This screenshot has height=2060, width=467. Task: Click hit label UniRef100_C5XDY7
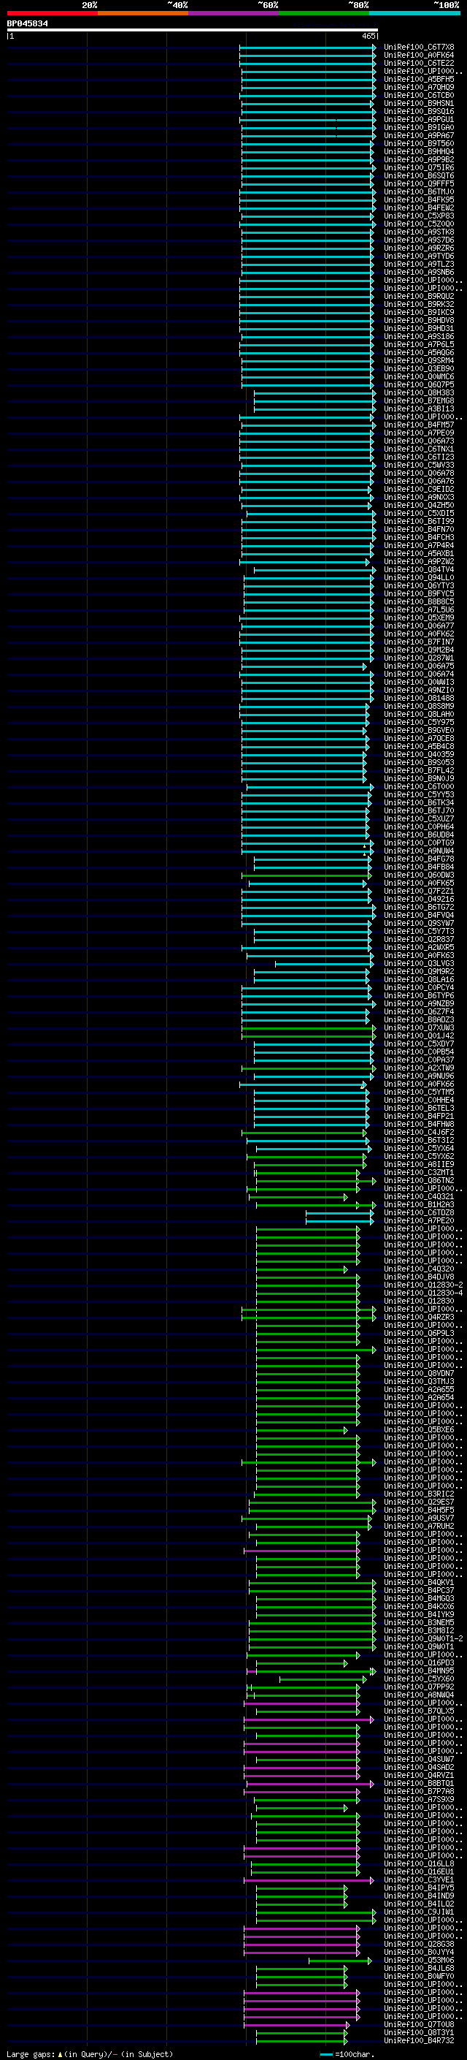(x=418, y=1044)
